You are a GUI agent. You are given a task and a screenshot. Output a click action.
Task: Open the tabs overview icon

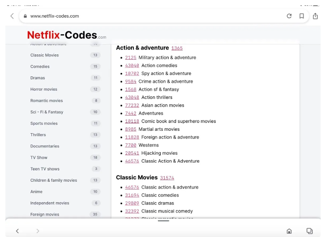309,231
